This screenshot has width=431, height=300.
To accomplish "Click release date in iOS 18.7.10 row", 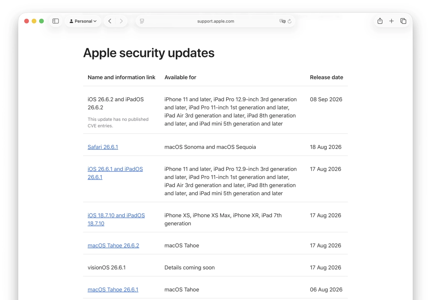I will pos(325,215).
